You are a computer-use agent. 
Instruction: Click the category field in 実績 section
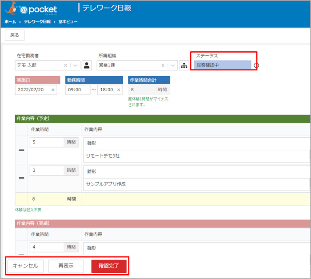[x=196, y=248]
